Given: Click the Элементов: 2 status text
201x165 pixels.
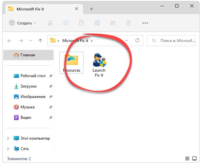Looking at the screenshot, I should [x=19, y=159].
